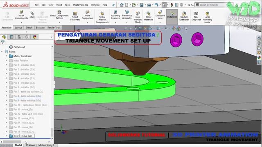Click the feature tree horizontal scrollbar

[x=12, y=142]
